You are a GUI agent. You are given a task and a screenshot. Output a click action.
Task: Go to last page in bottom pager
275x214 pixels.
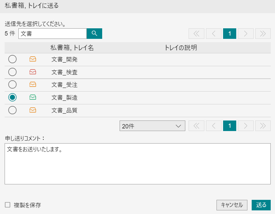tap(263, 126)
